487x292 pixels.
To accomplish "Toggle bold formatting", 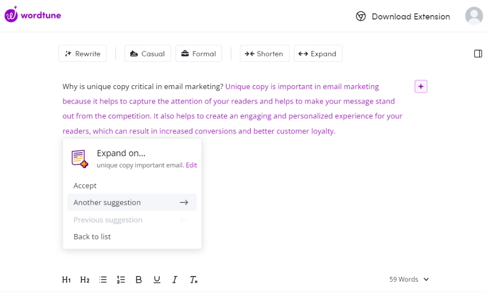I will (138, 279).
